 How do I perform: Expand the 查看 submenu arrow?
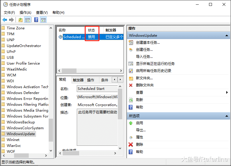tap(227, 93)
